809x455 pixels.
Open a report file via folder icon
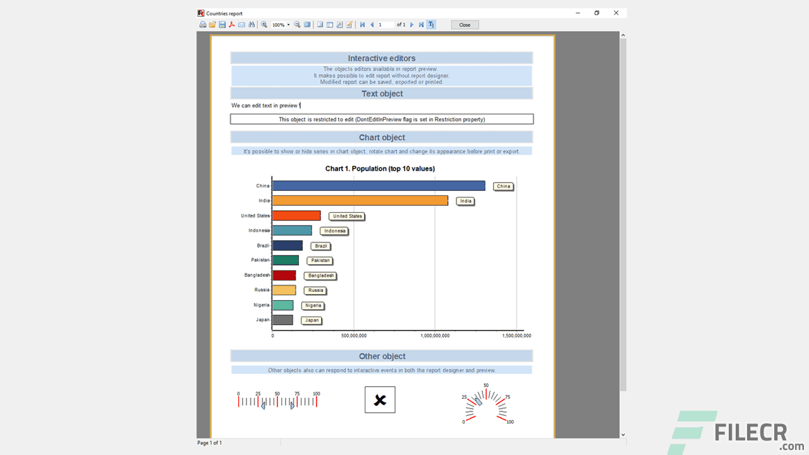(212, 25)
